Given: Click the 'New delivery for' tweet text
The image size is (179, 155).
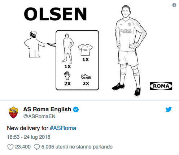Looking at the screenshot, I should (27, 128).
